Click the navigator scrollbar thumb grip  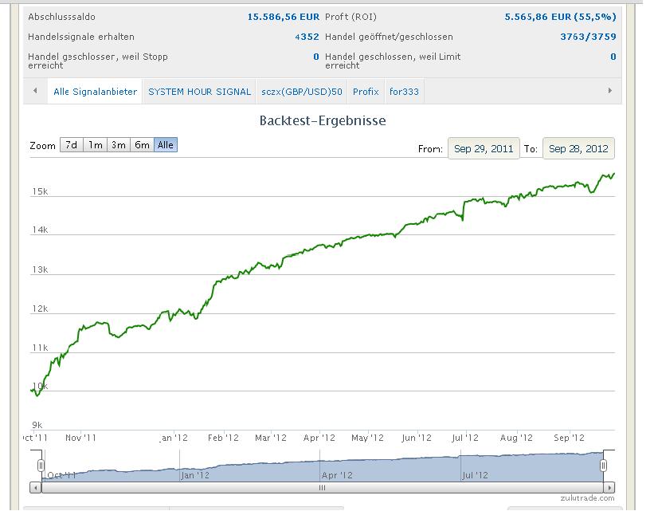[322, 487]
